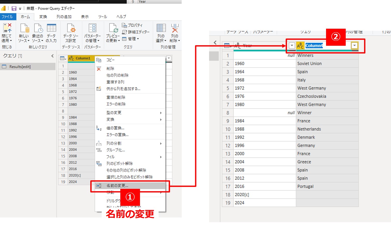Select the Enter Data (データの入力) icon
The height and width of the screenshot is (227, 391).
click(x=51, y=28)
